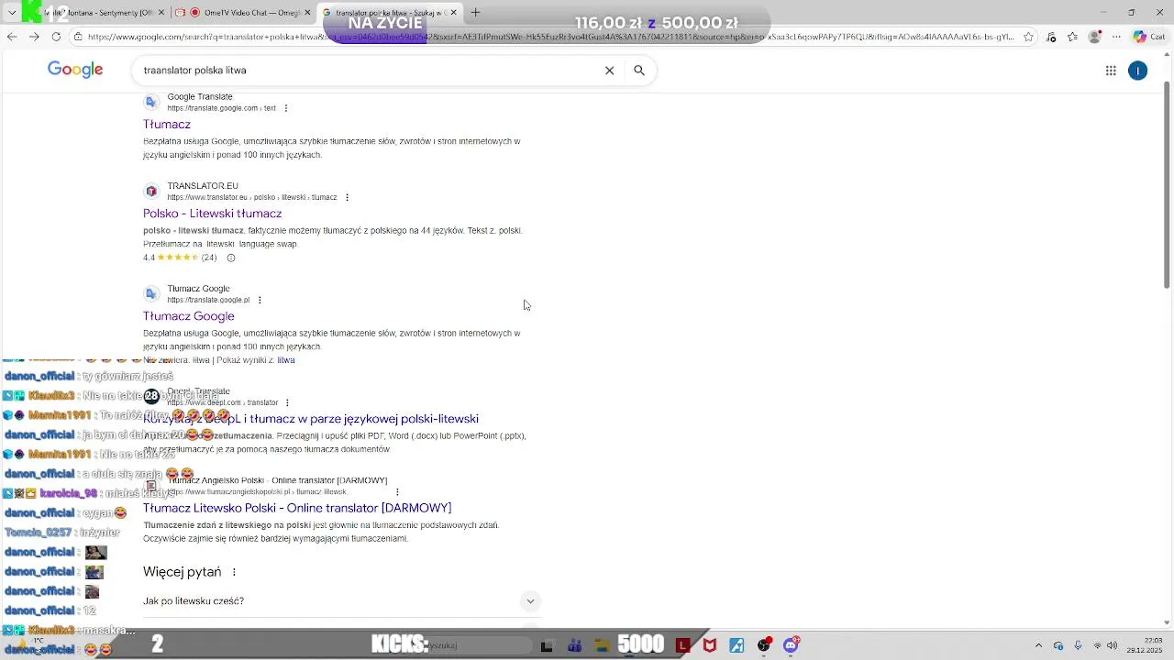Viewport: 1174px width, 660px height.
Task: Open the Google apps grid
Action: point(1111,71)
